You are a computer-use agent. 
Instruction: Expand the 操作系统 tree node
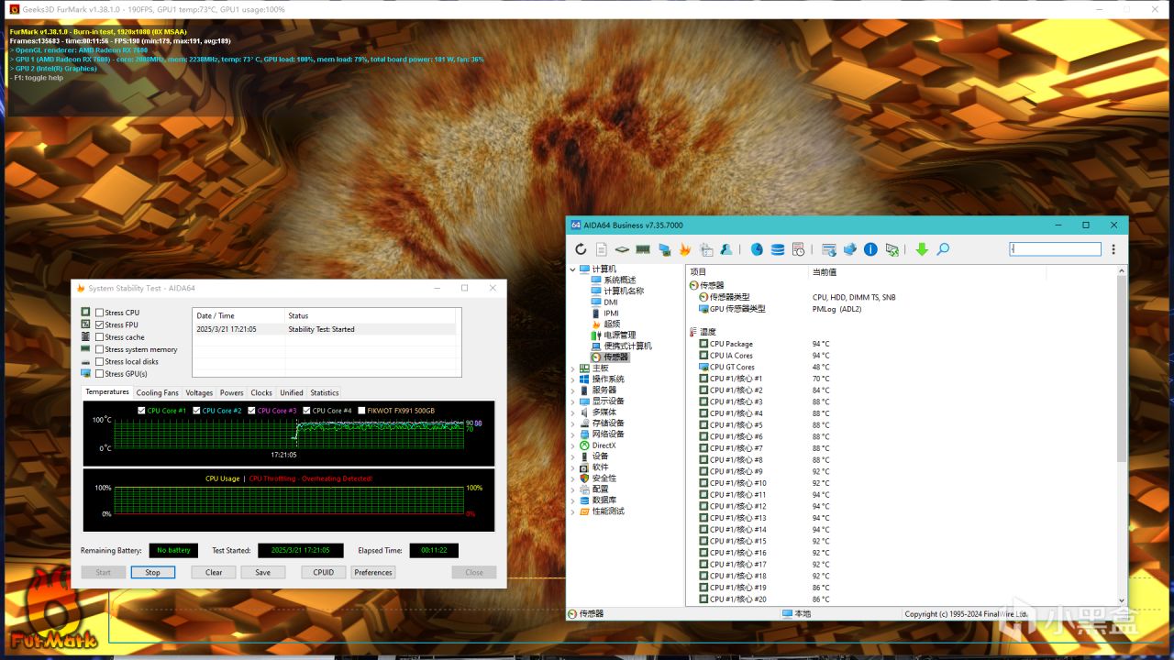[x=573, y=379]
